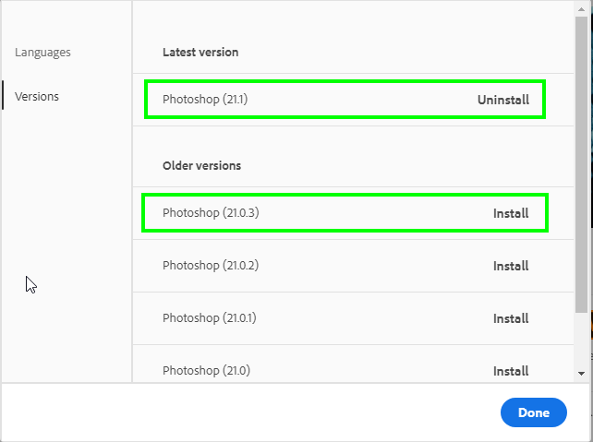
Task: Switch to the Languages tab
Action: 42,53
